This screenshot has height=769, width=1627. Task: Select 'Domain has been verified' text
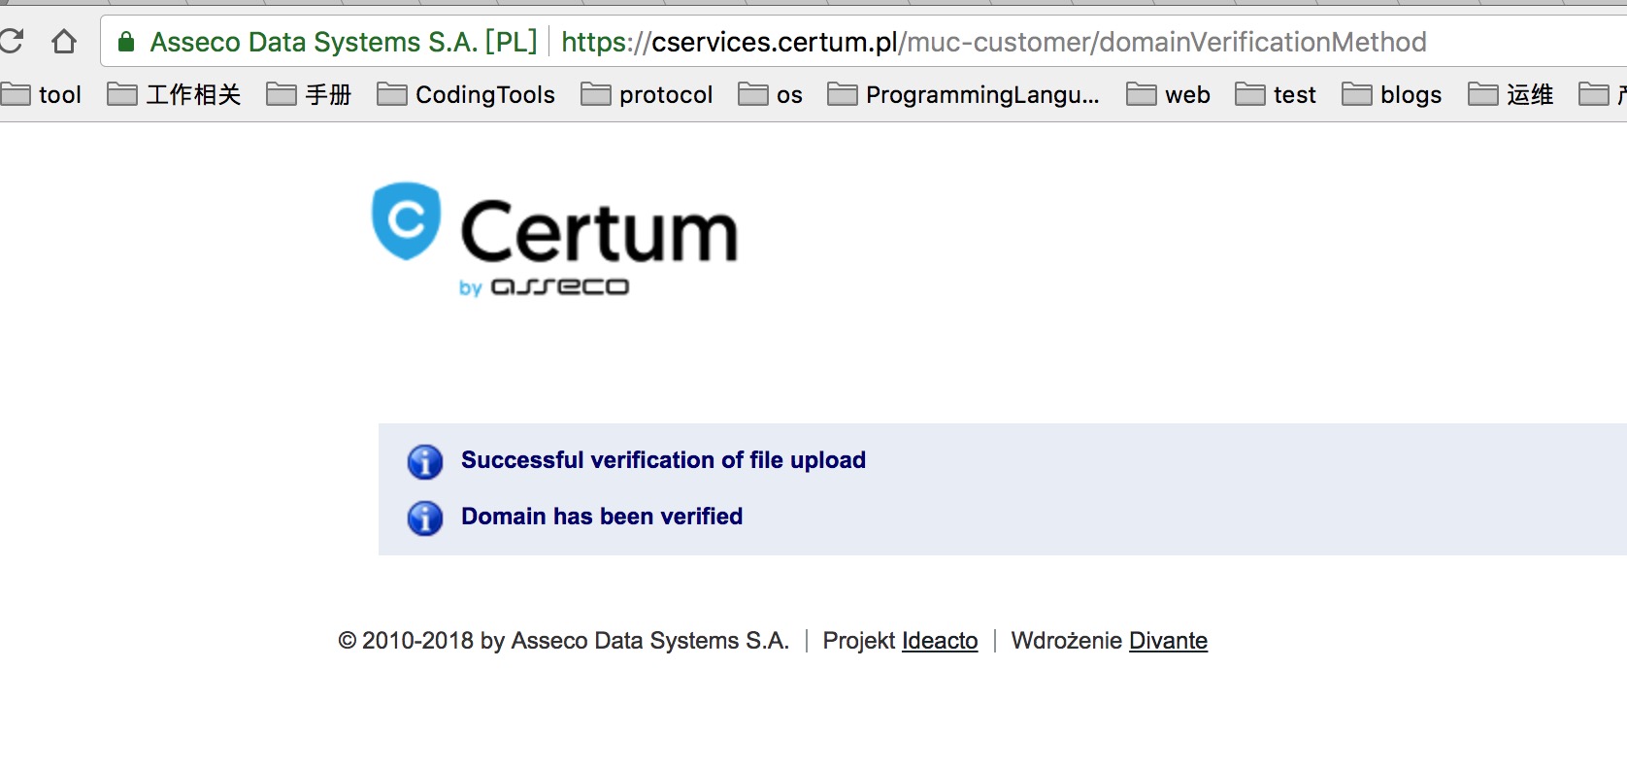pyautogui.click(x=602, y=517)
